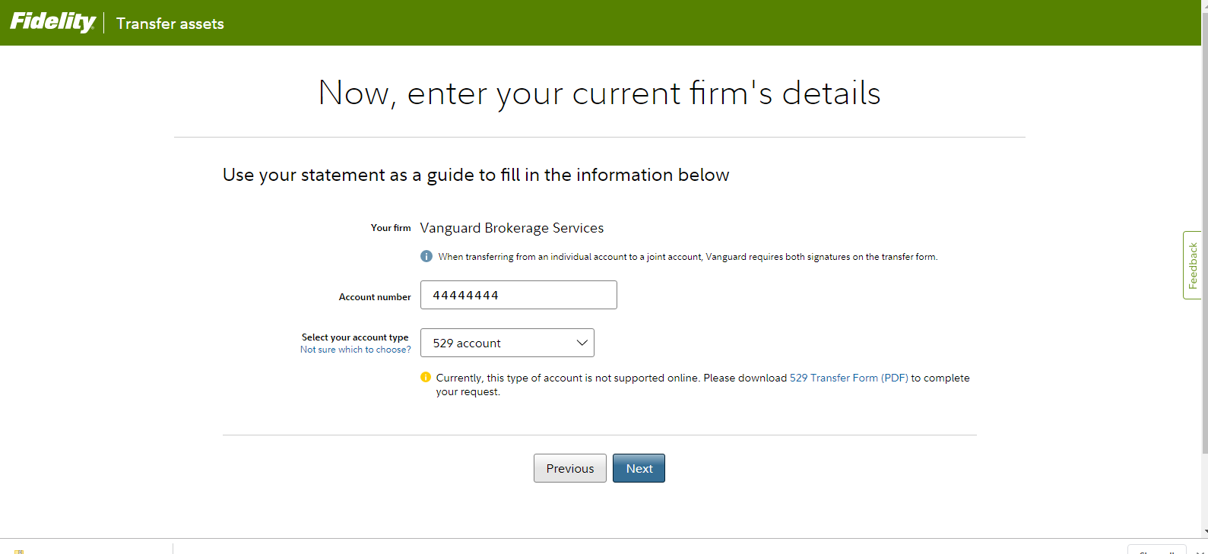Click the Vanguard joint account signature note
Viewport: 1208px width, 554px height.
tap(687, 257)
